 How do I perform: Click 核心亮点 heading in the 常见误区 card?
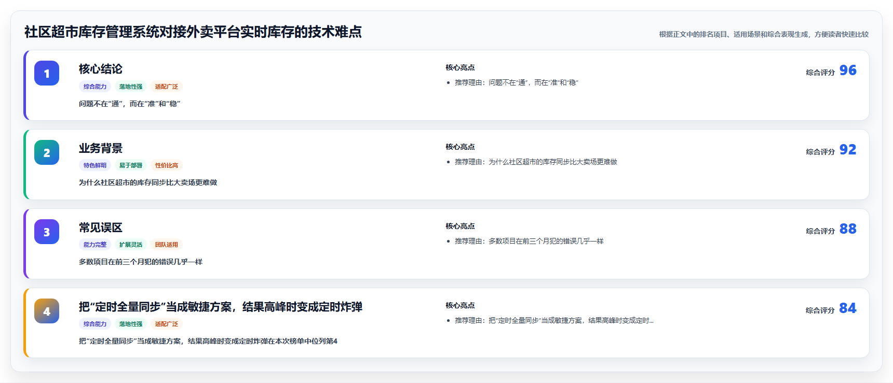pos(460,226)
